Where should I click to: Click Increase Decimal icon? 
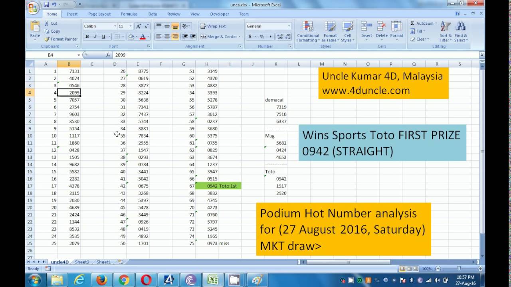(x=279, y=37)
